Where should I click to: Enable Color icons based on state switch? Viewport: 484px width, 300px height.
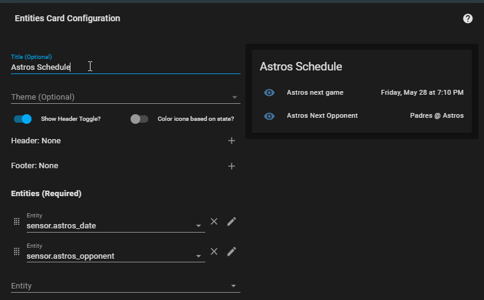(139, 119)
